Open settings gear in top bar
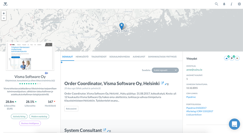The height and width of the screenshot is (133, 243). pos(239,4)
